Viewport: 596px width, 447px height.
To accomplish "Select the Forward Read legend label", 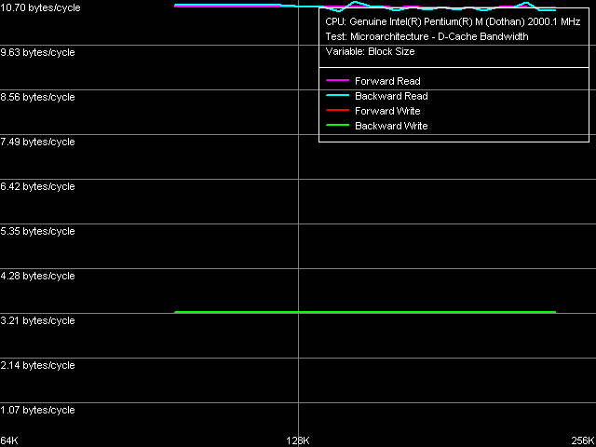I will [387, 81].
